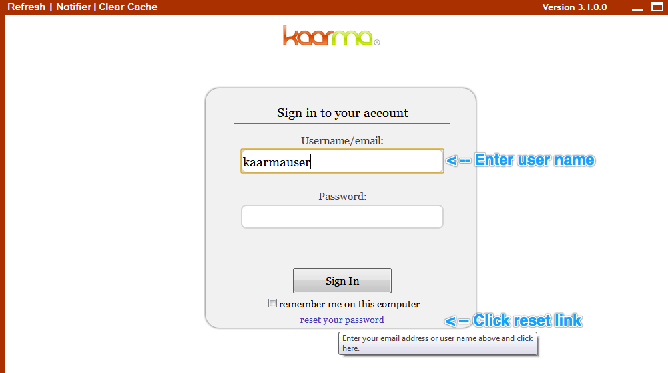Open the Notifier option
668x373 pixels.
tap(73, 7)
